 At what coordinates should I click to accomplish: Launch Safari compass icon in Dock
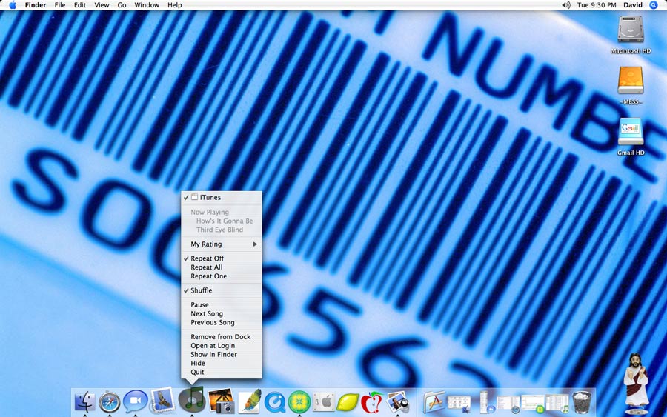pyautogui.click(x=110, y=401)
